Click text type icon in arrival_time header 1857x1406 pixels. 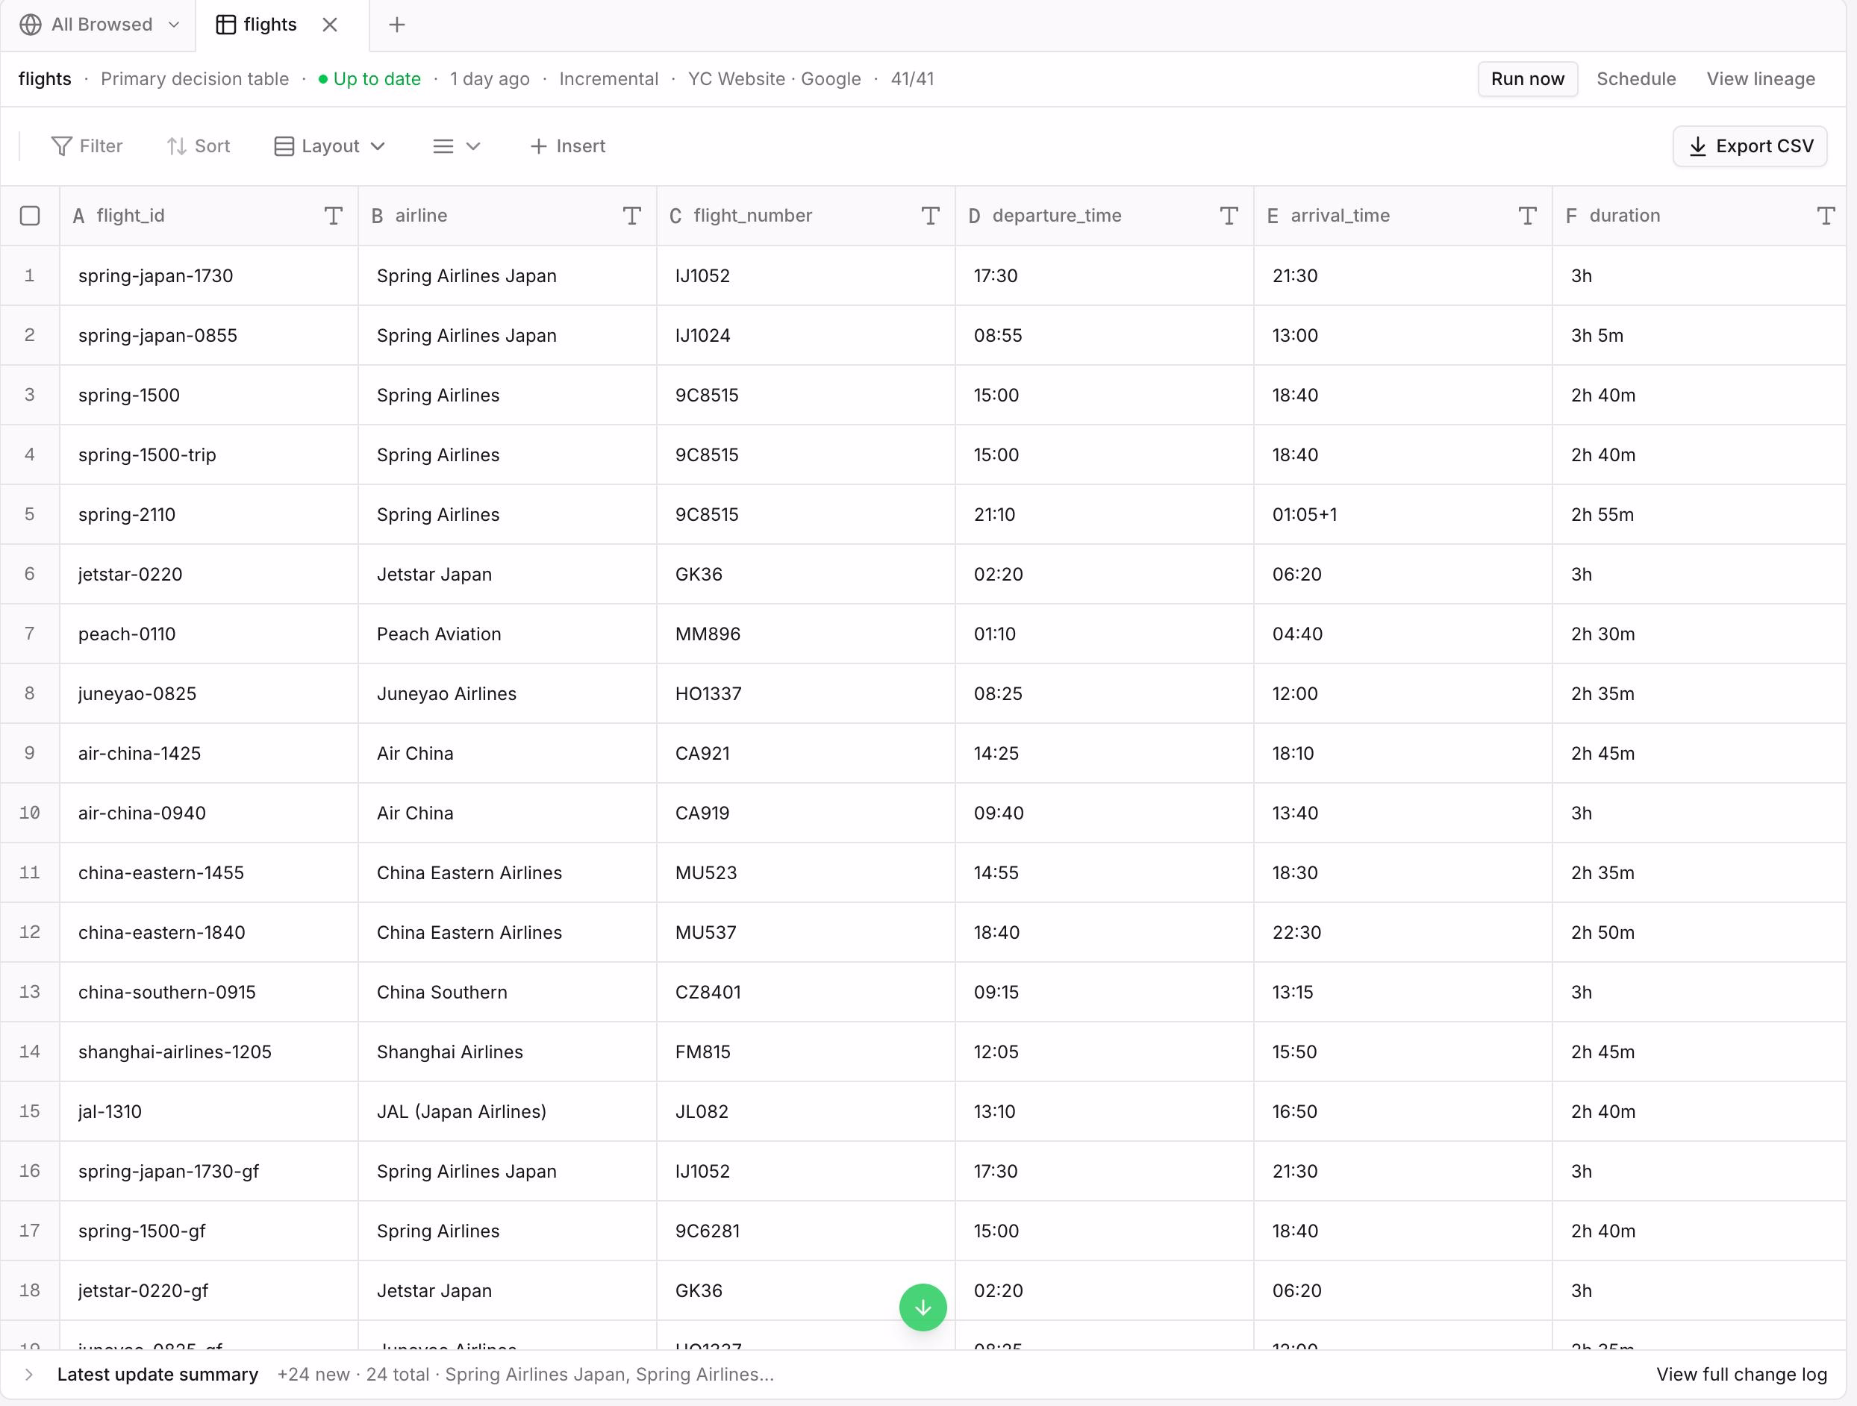[x=1528, y=216]
